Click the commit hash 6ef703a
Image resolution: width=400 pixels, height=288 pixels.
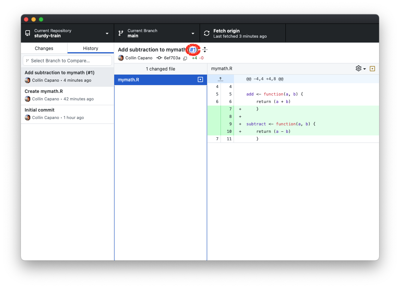(x=172, y=58)
